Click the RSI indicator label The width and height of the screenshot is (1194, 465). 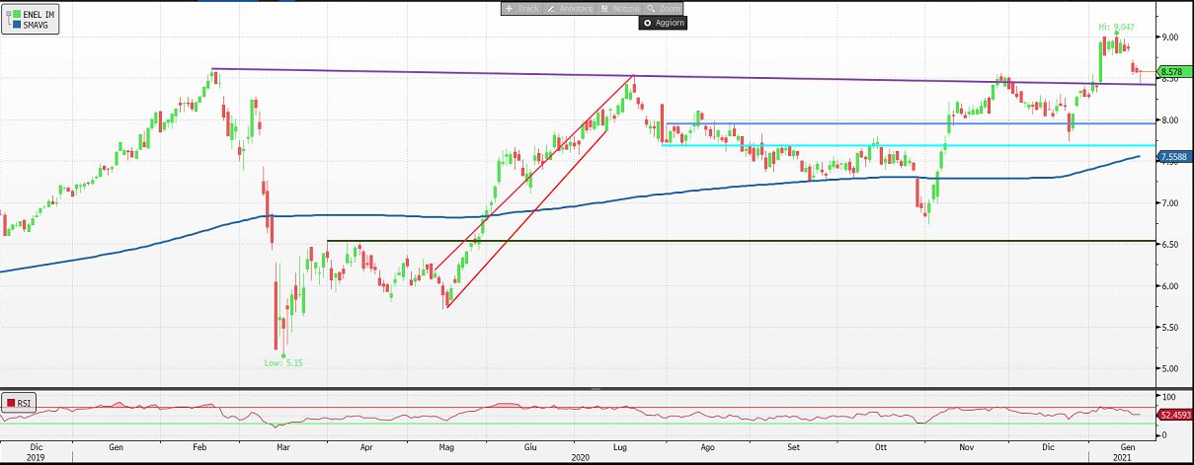[25, 403]
